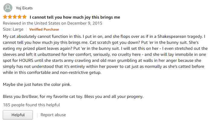Click the 185 people found helpful text
Screen dimensions: 213x124
click(x=31, y=105)
